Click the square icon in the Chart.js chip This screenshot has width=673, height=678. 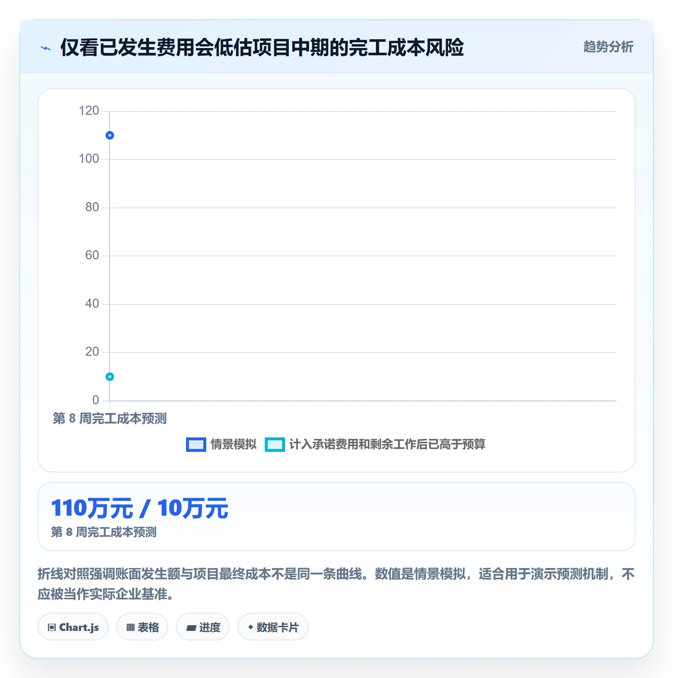[52, 628]
